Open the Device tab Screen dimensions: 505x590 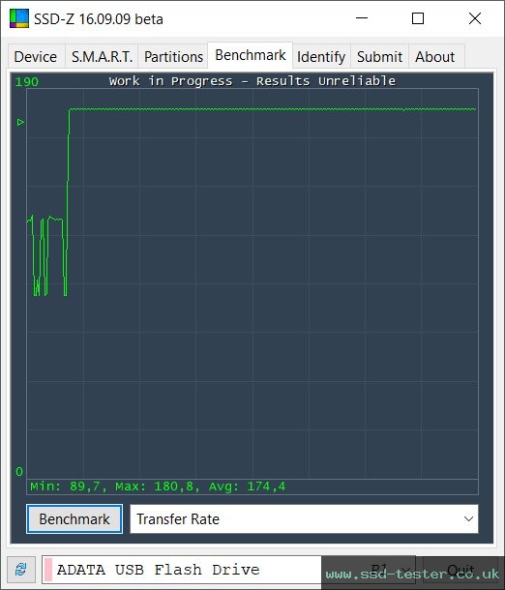36,57
